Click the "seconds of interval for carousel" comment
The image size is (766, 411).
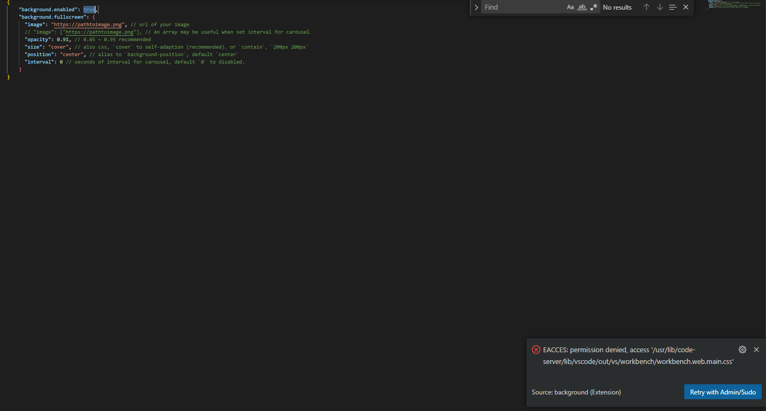[x=155, y=62]
